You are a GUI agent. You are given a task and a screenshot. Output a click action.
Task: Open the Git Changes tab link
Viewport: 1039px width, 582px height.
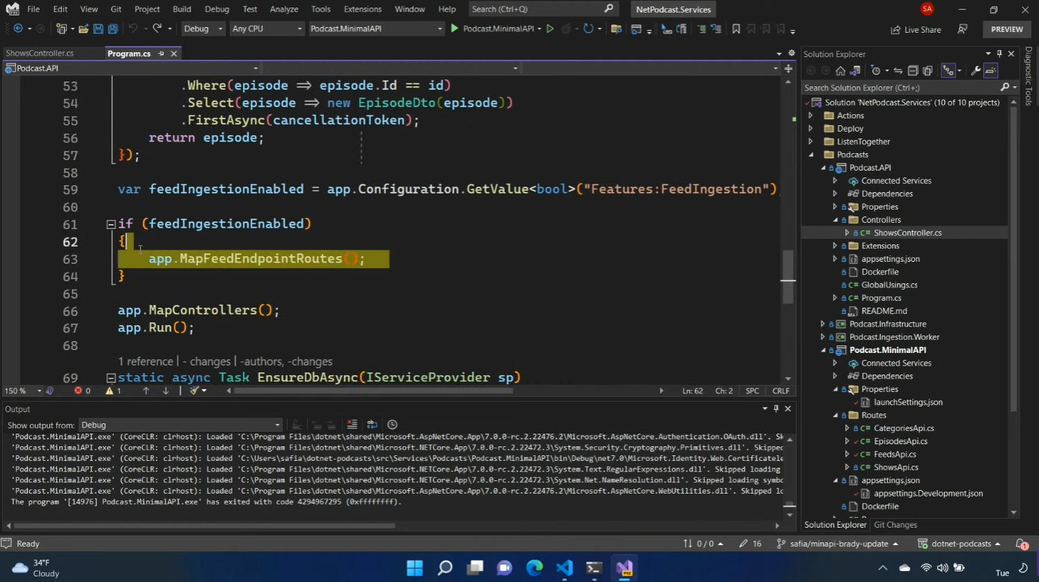pos(895,525)
